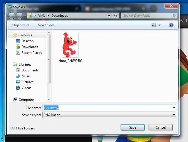188x142 pixels.
Task: Select Downloads in the address breadcrumb
Action: [60, 16]
